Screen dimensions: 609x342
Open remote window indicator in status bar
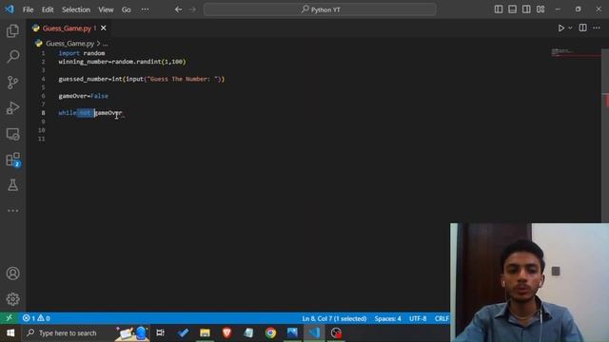pos(9,318)
